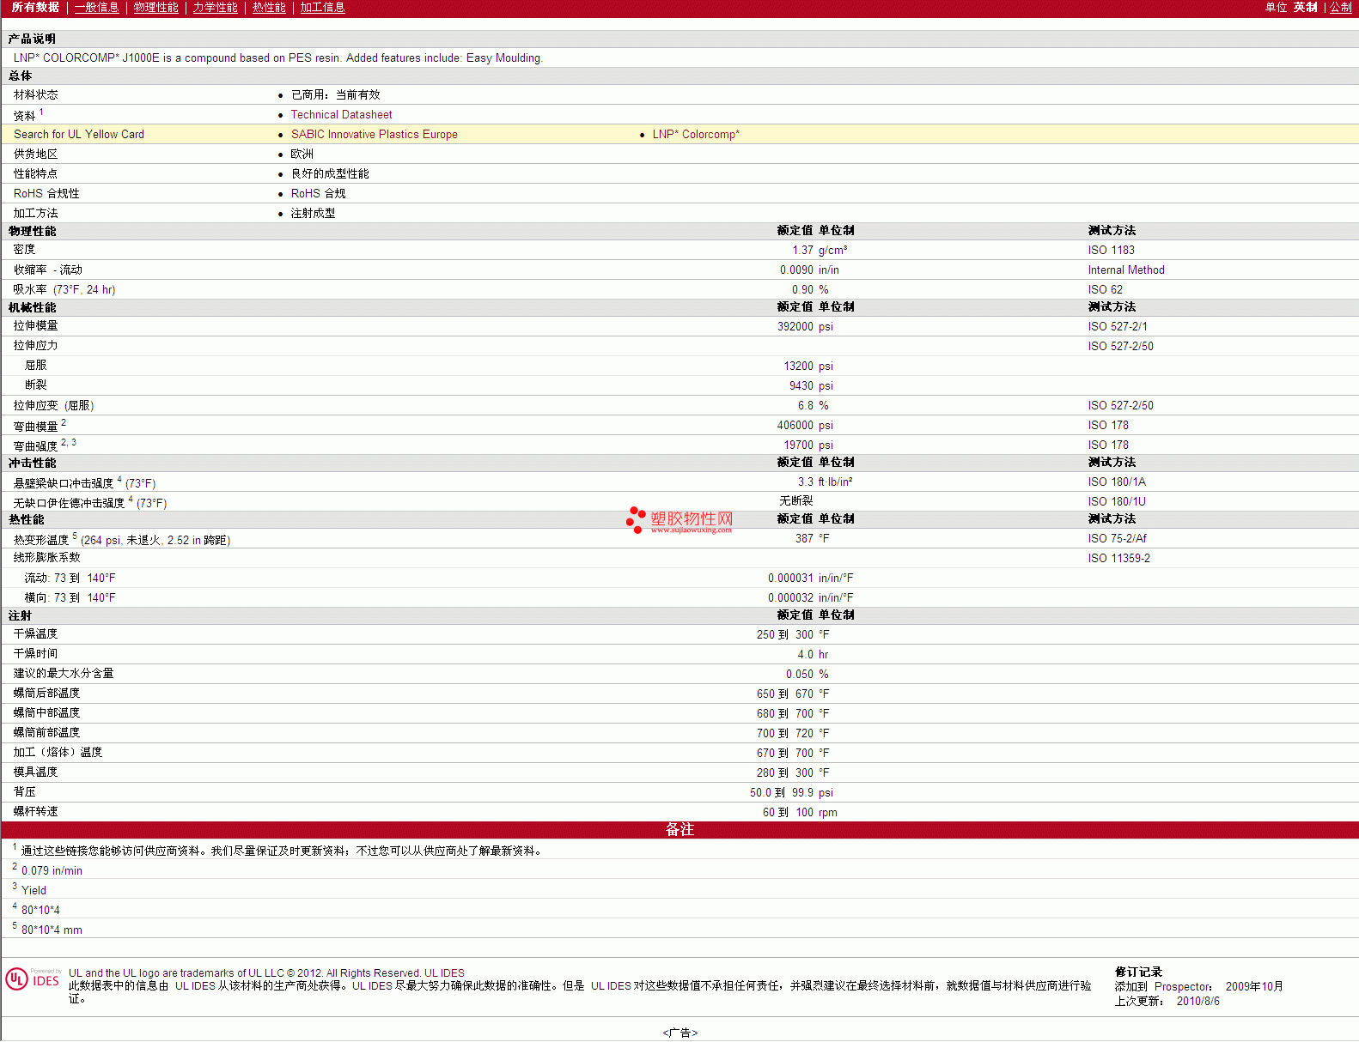This screenshot has height=1042, width=1359.
Task: Click the ISO 1183 test method
Action: pyautogui.click(x=1111, y=250)
